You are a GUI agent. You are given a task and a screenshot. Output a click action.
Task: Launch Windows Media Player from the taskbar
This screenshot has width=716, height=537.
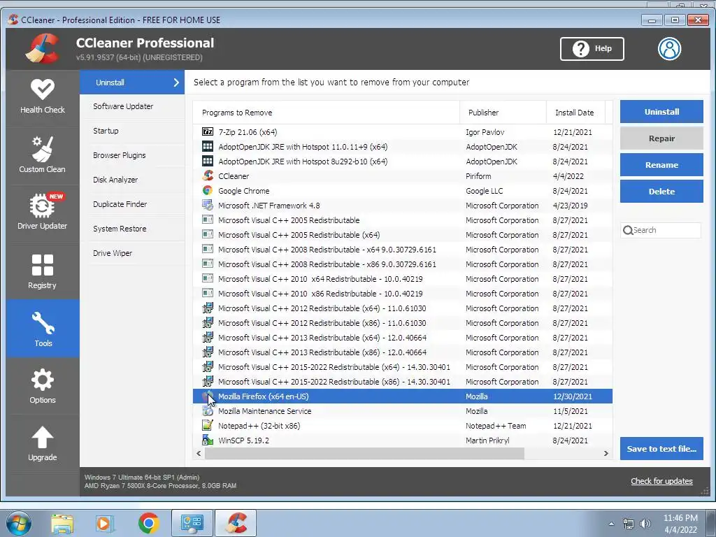(105, 523)
